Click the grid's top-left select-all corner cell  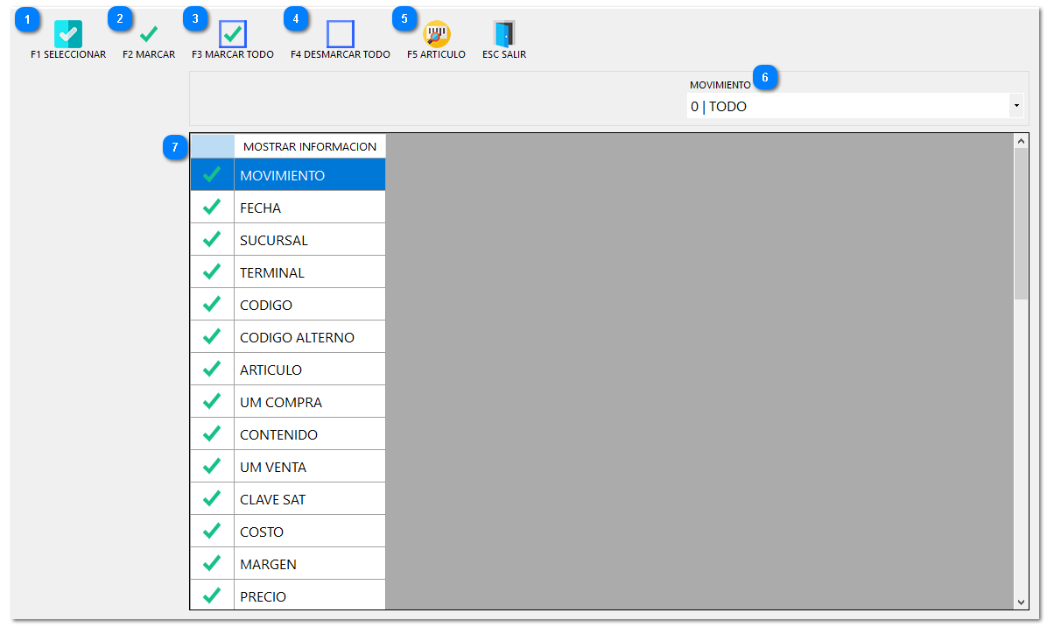(212, 146)
